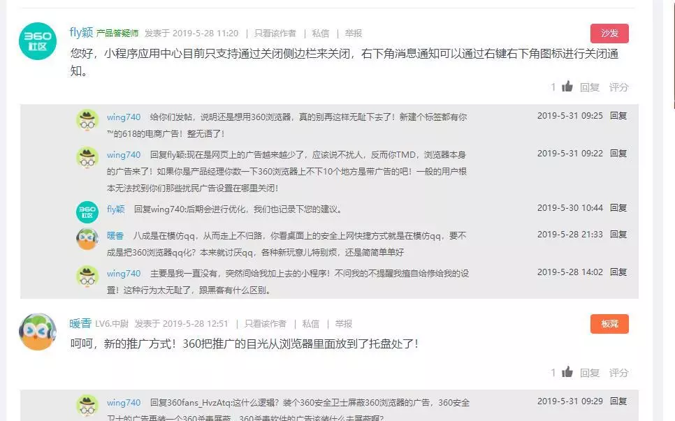This screenshot has height=421, width=675.
Task: Open wing740 username on 09:25 comment
Action: pyautogui.click(x=124, y=117)
